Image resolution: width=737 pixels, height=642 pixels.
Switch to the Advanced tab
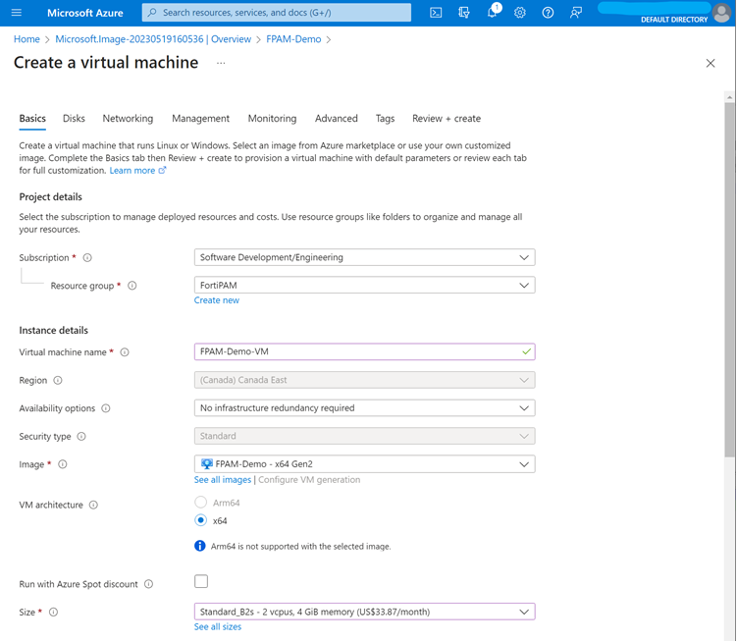click(x=336, y=119)
